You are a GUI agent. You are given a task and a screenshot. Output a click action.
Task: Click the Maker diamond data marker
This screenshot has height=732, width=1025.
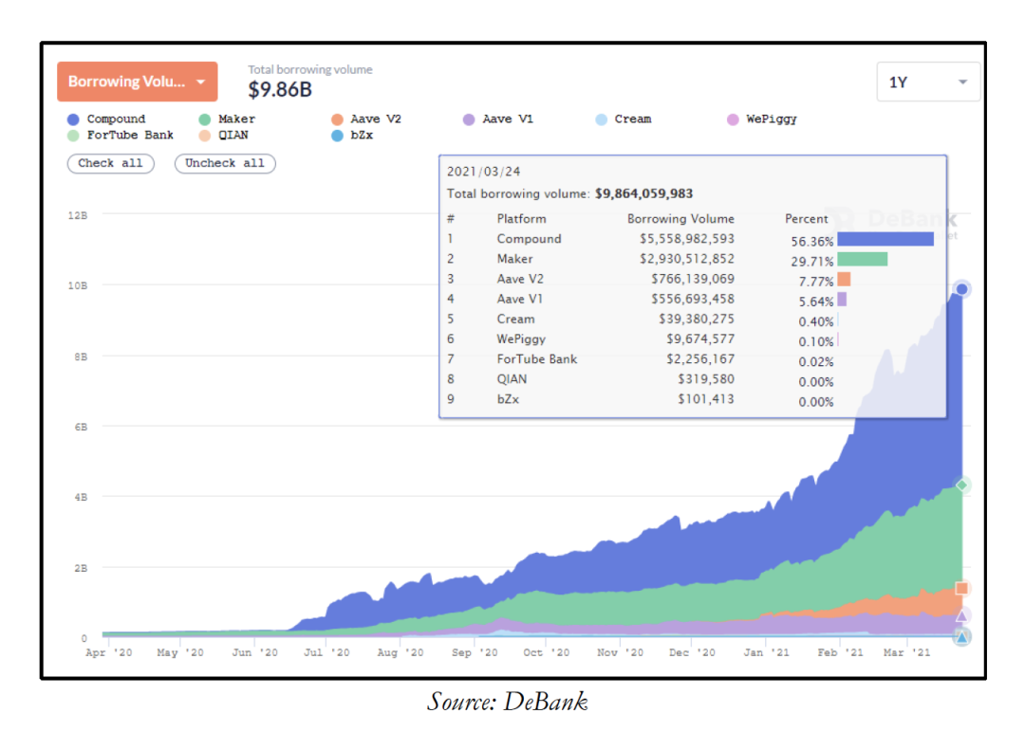961,485
